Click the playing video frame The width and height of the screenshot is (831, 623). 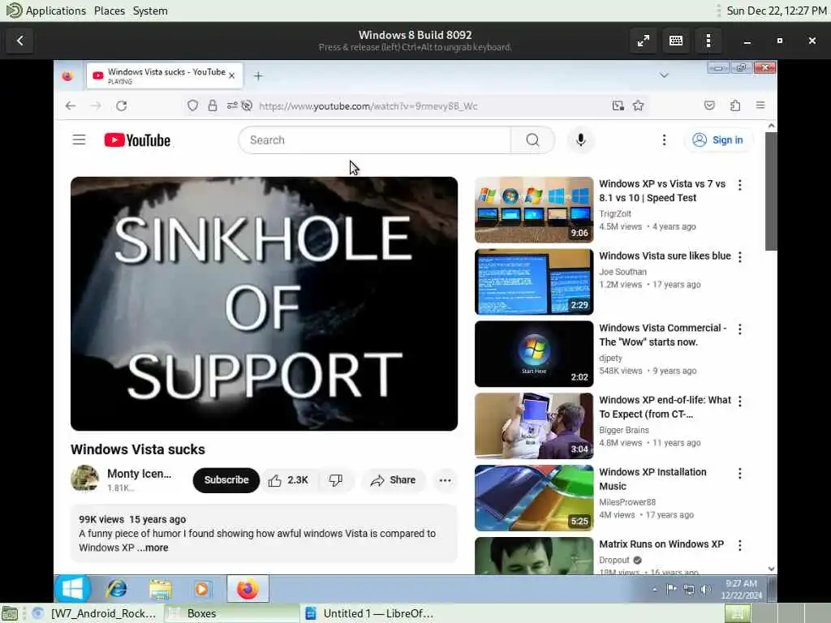click(264, 303)
